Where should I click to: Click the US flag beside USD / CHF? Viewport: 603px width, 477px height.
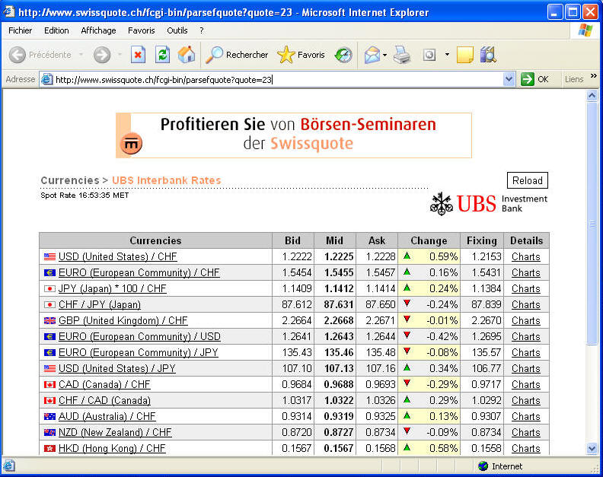49,256
